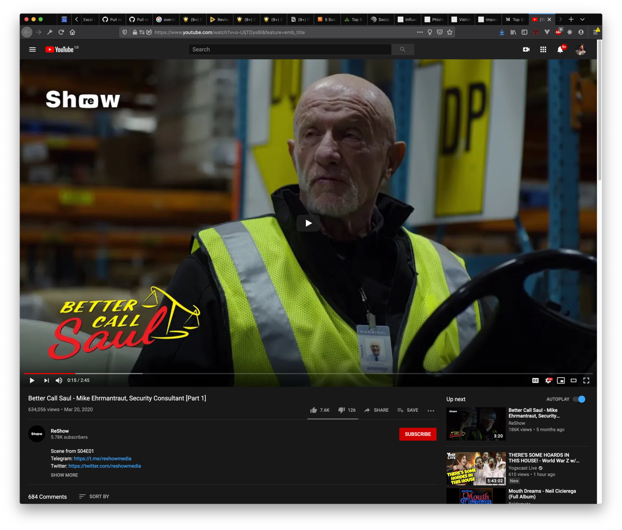Open Mouth Dreams Full Album title

542,494
